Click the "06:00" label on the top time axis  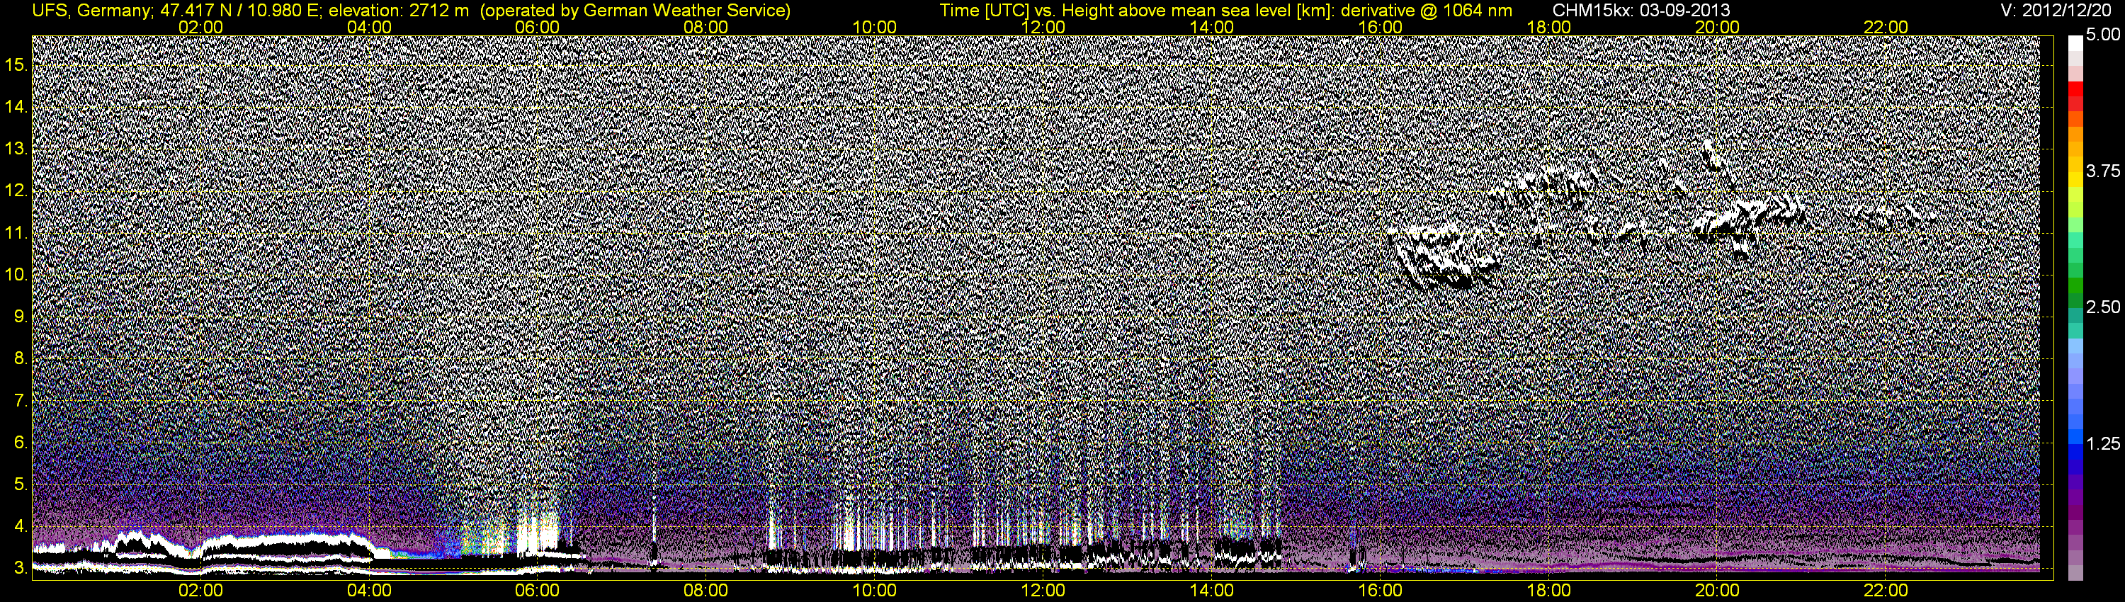click(x=538, y=27)
